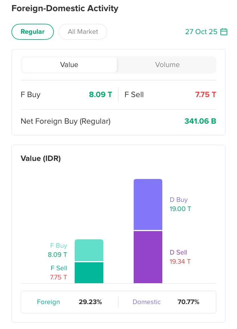Click the light purple D Buy bar segment
The image size is (237, 329).
[148, 204]
